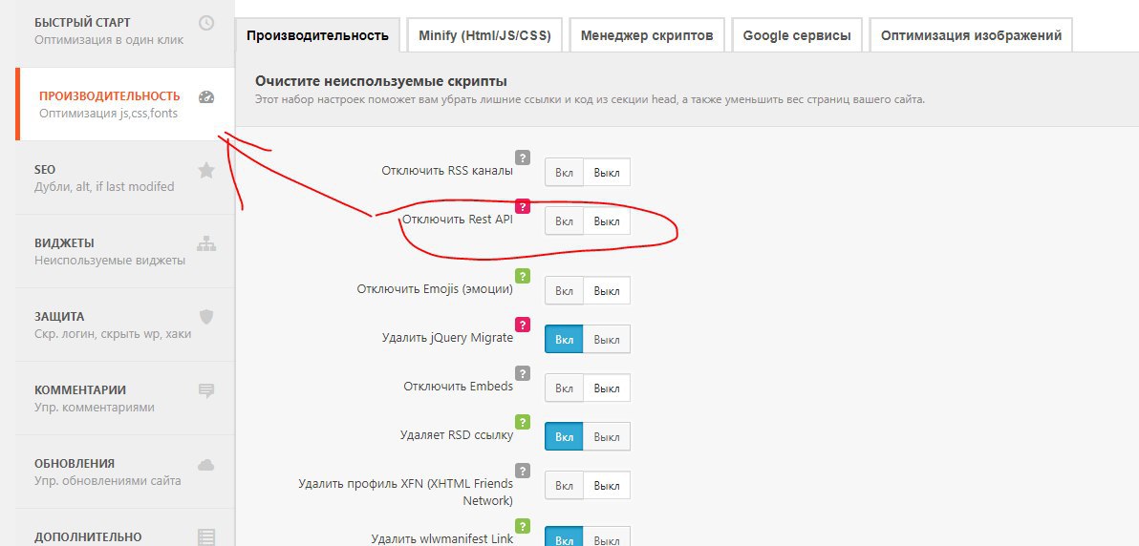Screen dimensions: 1139x546
Task: Go to Оптимизация изображений tab
Action: coord(971,35)
